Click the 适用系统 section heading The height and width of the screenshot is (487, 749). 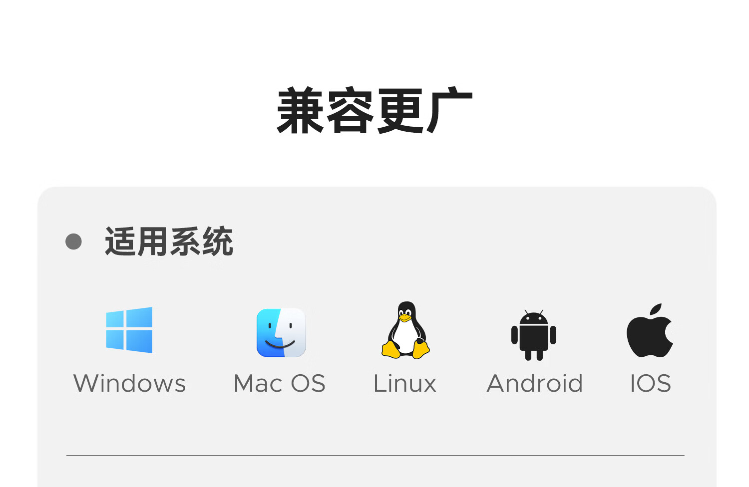[169, 242]
